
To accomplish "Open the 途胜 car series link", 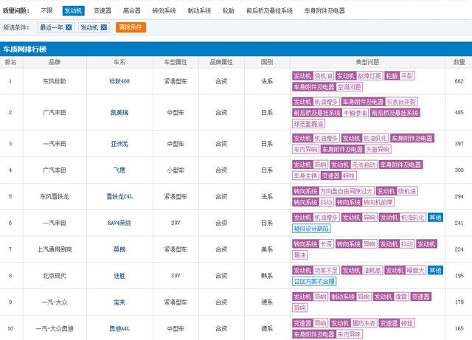I will pos(119,276).
